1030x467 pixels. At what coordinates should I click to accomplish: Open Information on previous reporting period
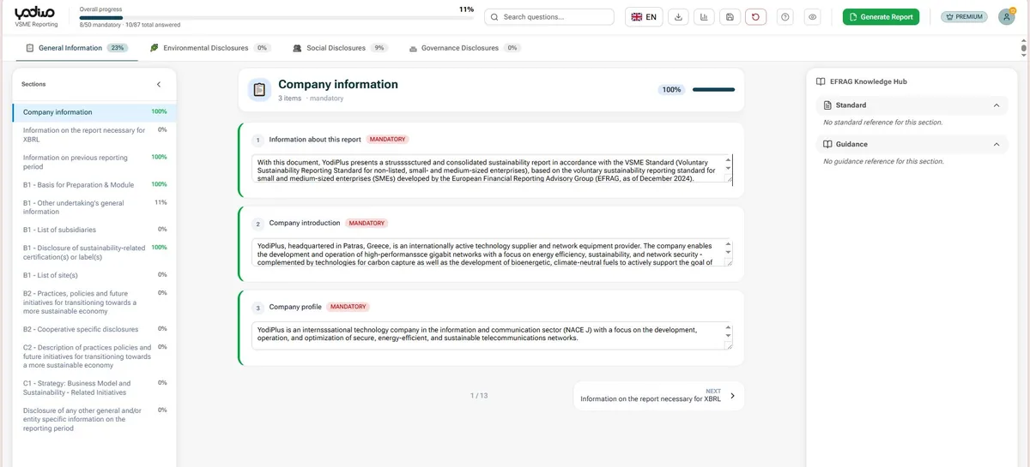tap(94, 162)
